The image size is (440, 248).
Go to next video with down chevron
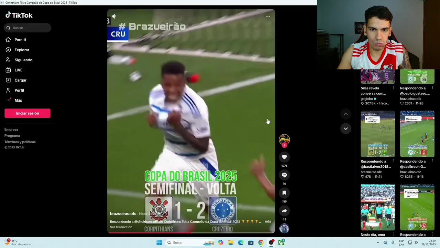(x=346, y=128)
